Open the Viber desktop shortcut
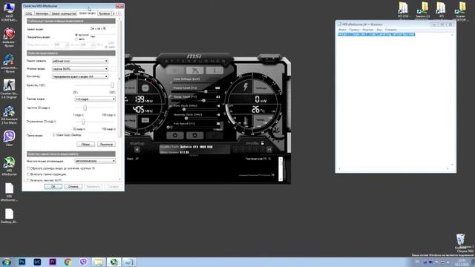 click(9, 139)
